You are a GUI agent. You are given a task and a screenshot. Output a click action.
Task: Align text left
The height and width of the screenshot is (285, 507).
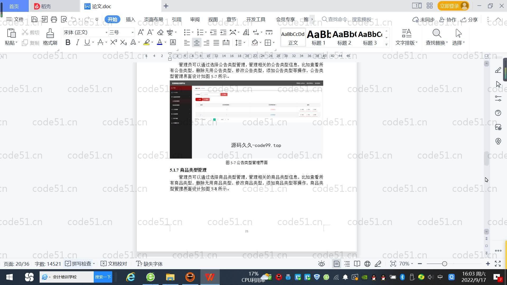point(187,42)
